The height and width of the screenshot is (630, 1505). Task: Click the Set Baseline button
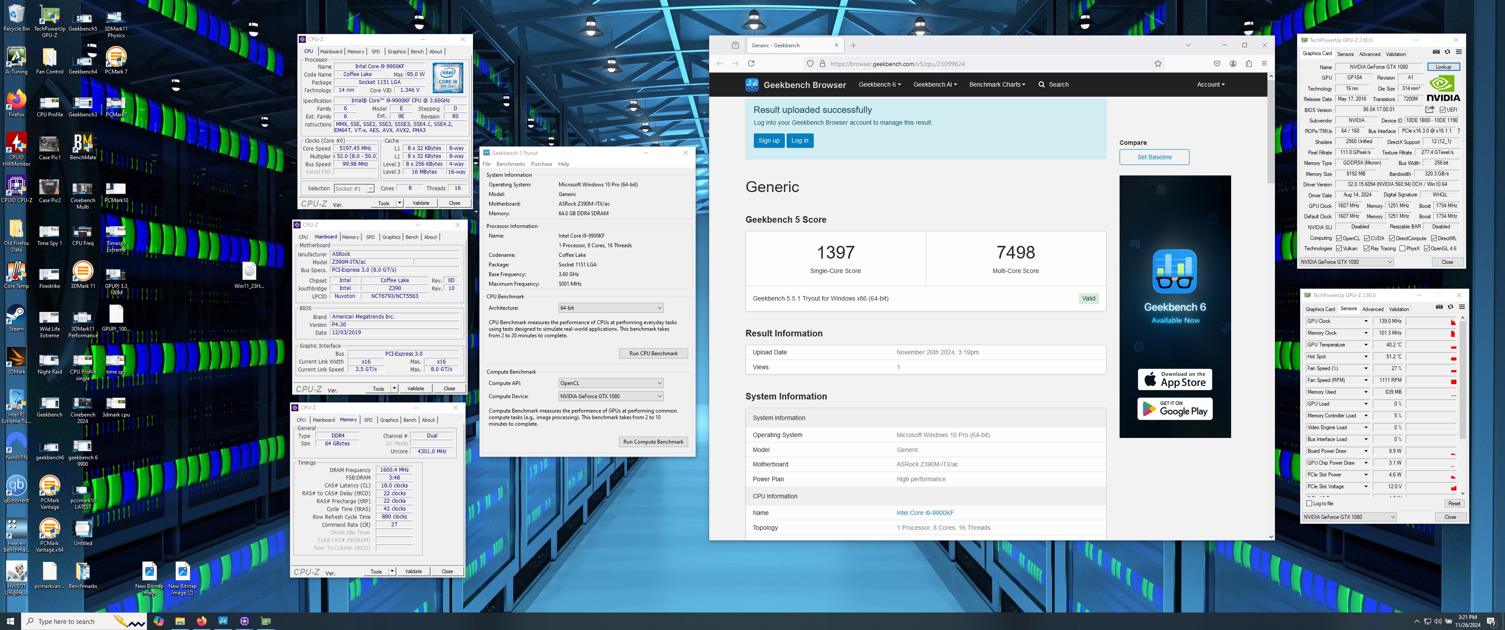coord(1154,157)
